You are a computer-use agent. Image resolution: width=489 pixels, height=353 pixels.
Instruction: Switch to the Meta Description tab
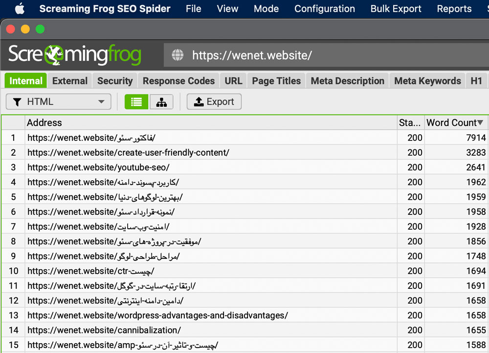tap(347, 81)
